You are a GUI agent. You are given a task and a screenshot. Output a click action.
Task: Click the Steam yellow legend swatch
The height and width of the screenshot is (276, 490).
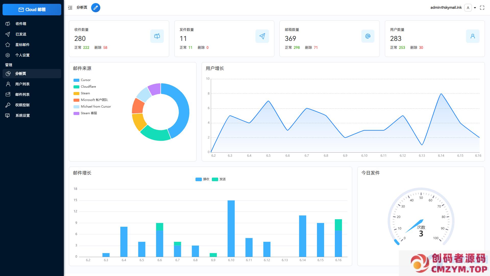[x=76, y=94]
